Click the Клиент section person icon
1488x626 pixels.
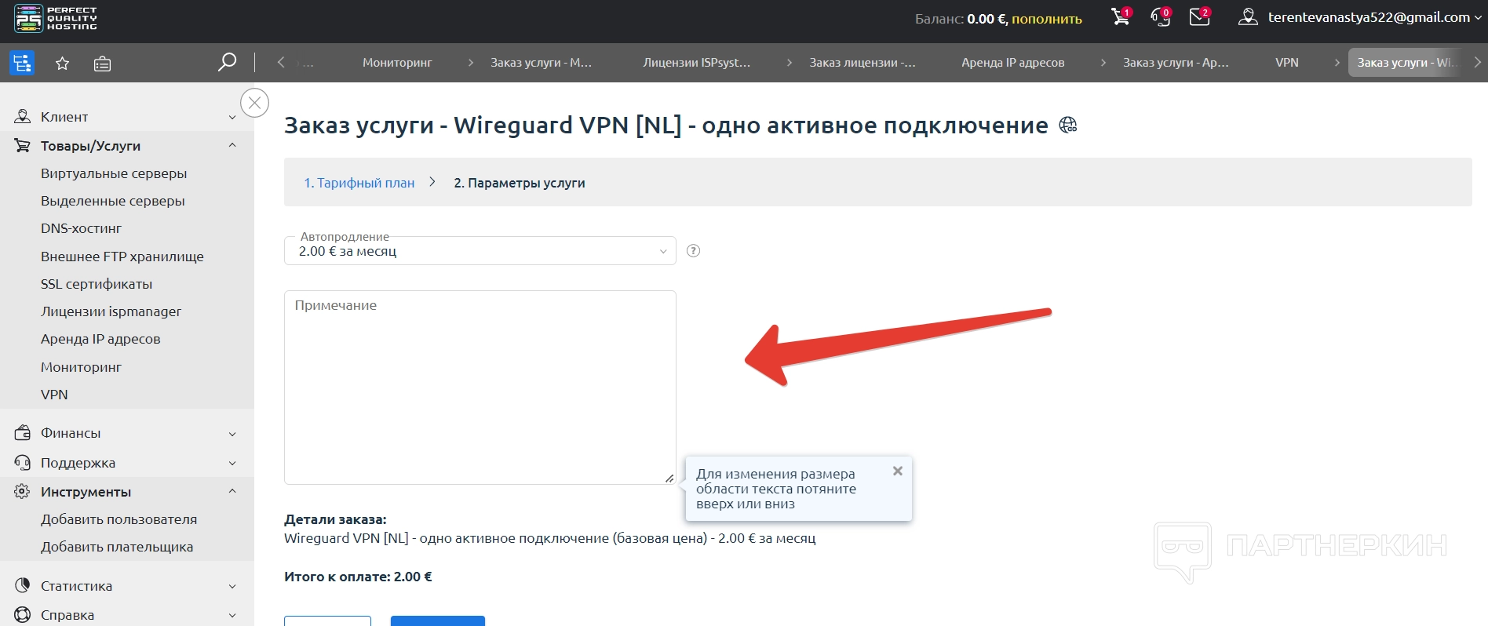point(23,117)
